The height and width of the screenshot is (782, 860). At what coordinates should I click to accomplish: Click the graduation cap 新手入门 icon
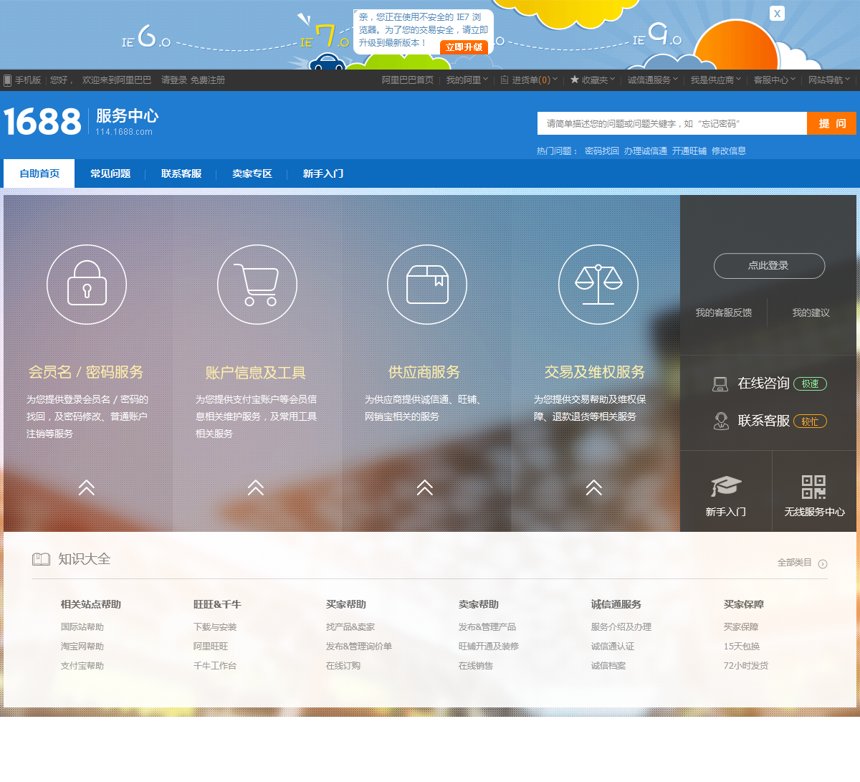coord(726,486)
